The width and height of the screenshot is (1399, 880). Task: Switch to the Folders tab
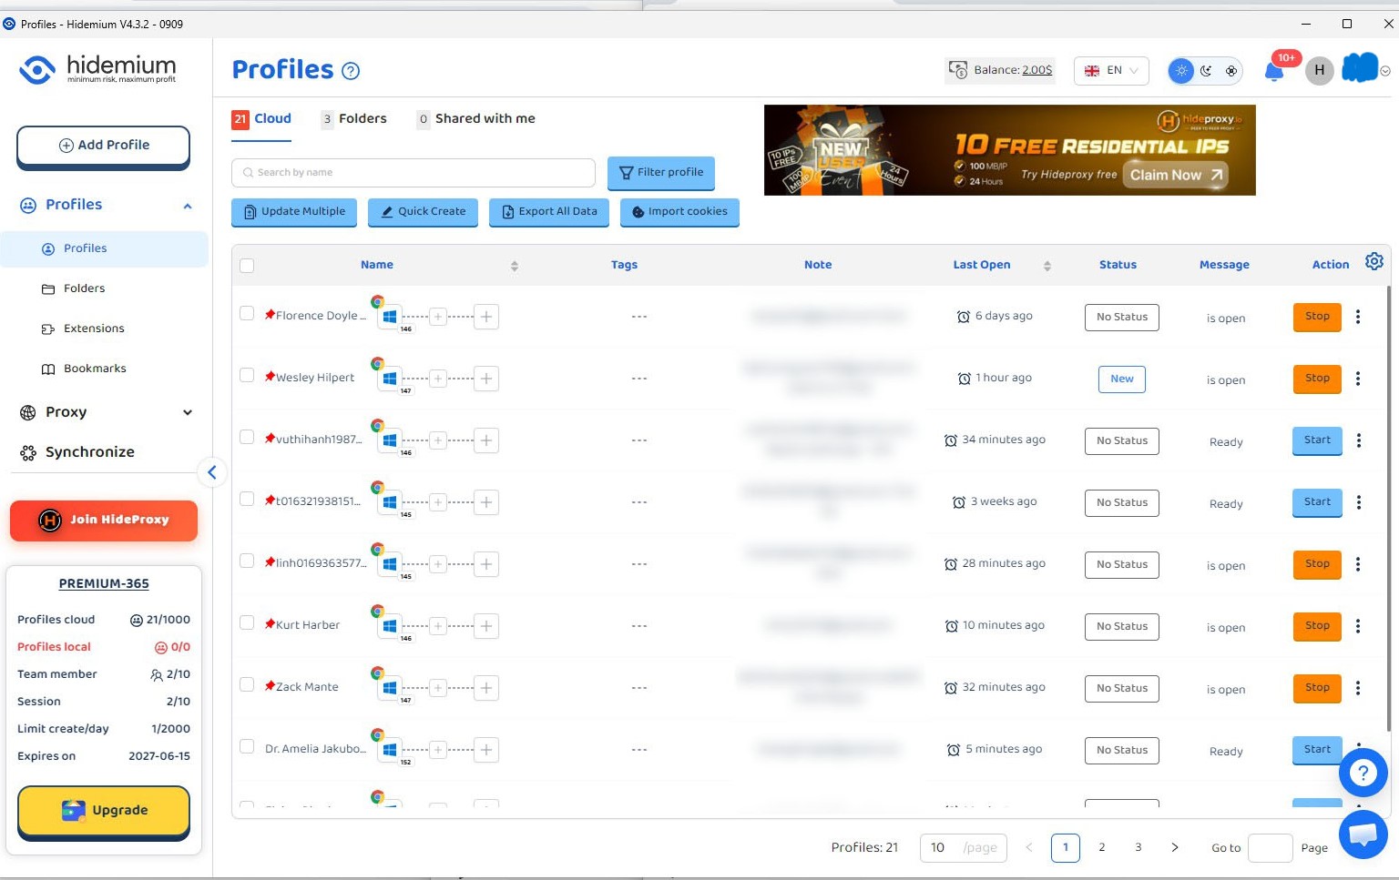coord(353,119)
